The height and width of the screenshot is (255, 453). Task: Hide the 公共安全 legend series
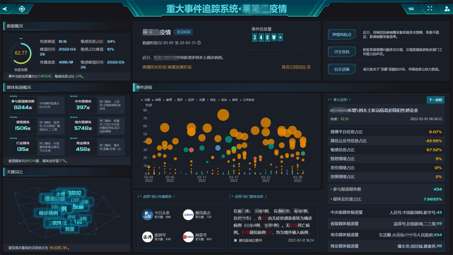tap(247, 100)
